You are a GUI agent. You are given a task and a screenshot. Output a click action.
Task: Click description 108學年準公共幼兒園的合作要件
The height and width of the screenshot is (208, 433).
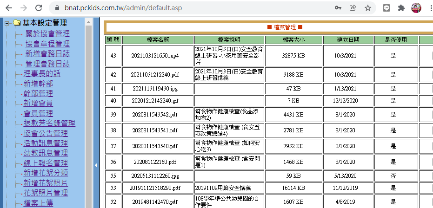click(227, 201)
